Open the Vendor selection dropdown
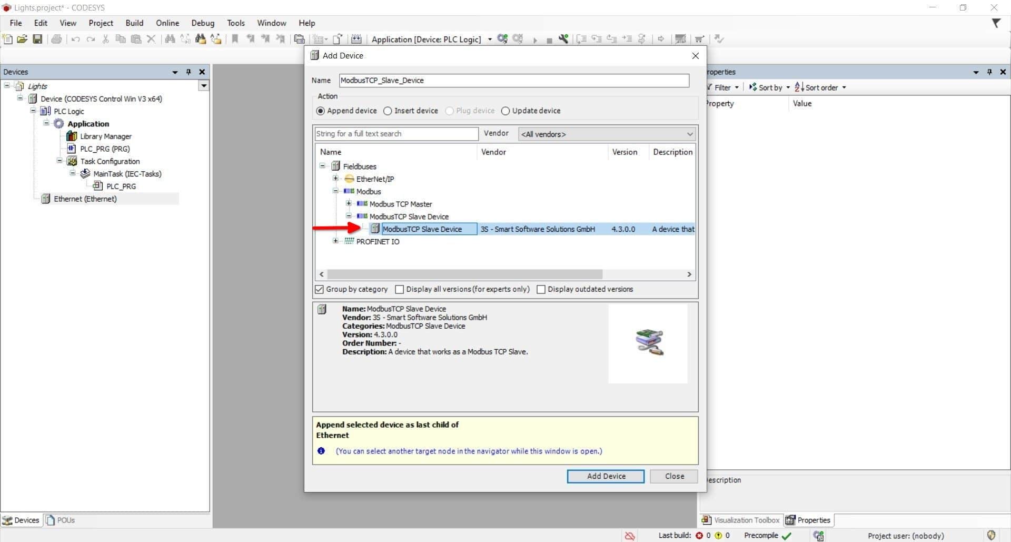The height and width of the screenshot is (542, 1011). tap(689, 134)
